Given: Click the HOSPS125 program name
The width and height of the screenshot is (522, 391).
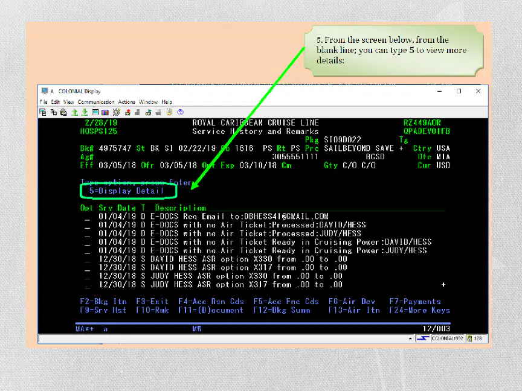Looking at the screenshot, I should [x=98, y=132].
